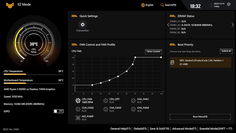Click the Motherboard Temperature bar
The image size is (236, 133).
tap(34, 83)
